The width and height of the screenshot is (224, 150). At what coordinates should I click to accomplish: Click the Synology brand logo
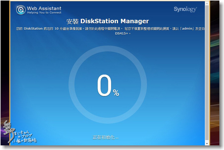coord(185,9)
